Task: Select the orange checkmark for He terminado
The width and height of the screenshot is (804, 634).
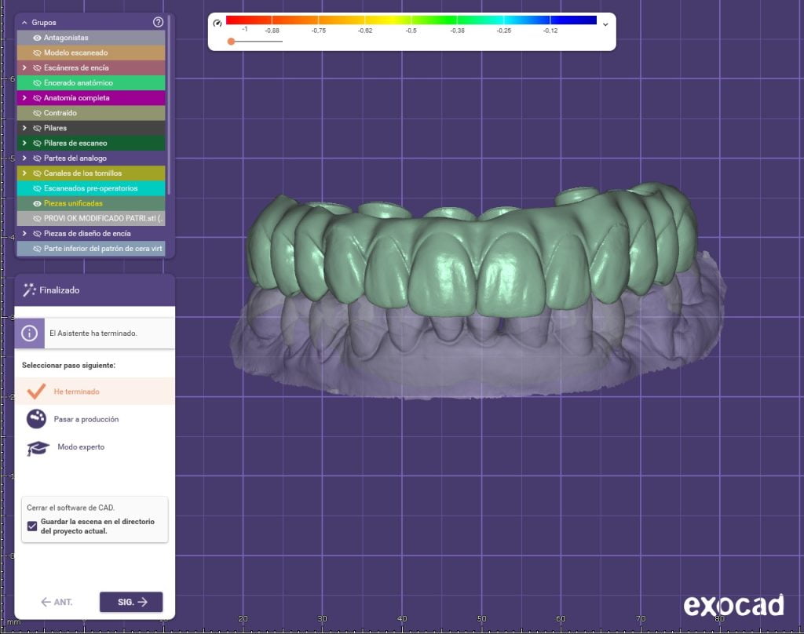Action: (x=36, y=391)
